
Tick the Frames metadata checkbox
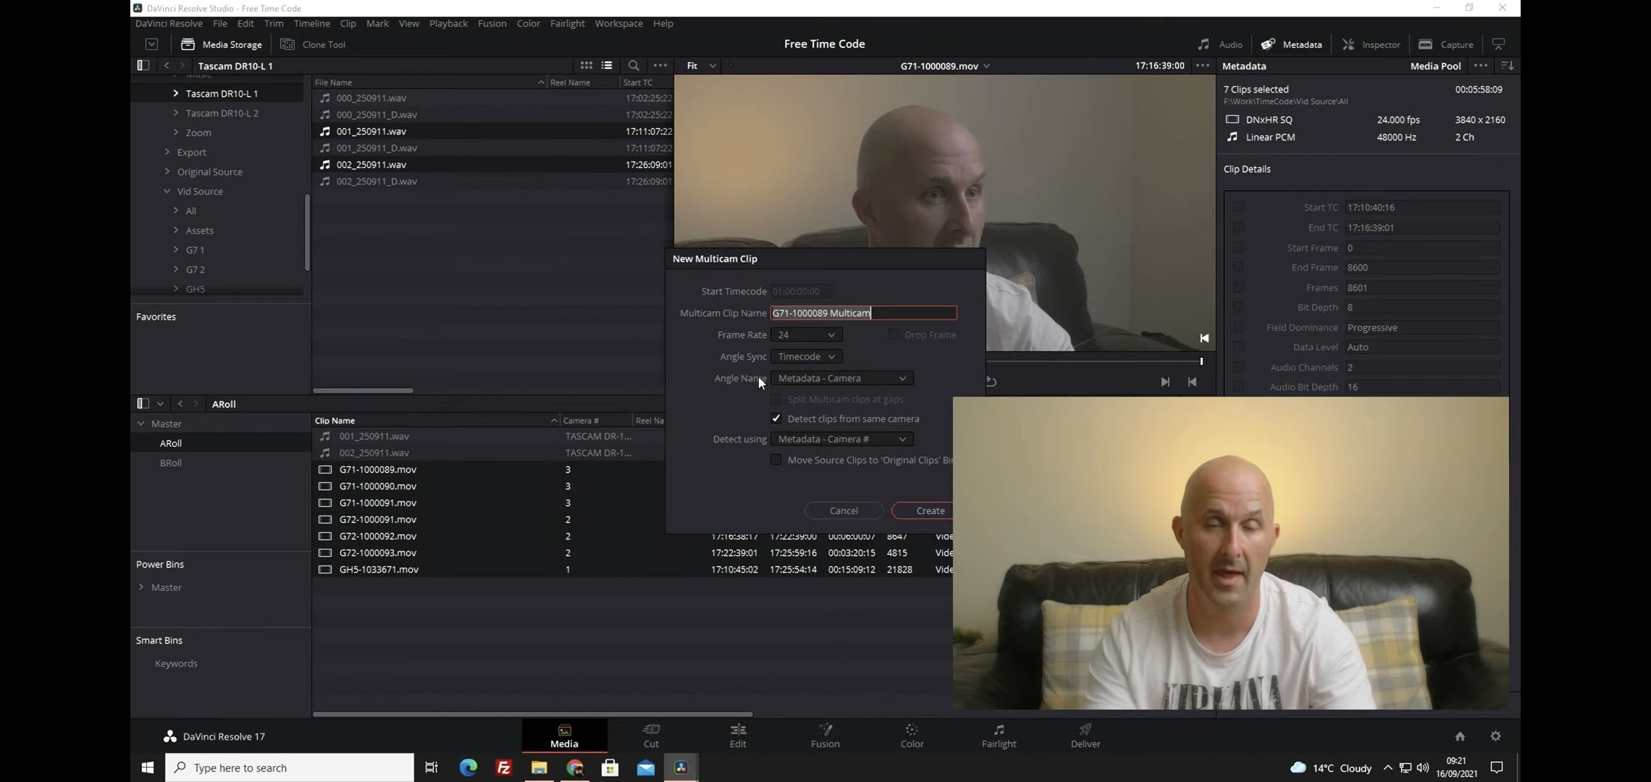point(1238,287)
